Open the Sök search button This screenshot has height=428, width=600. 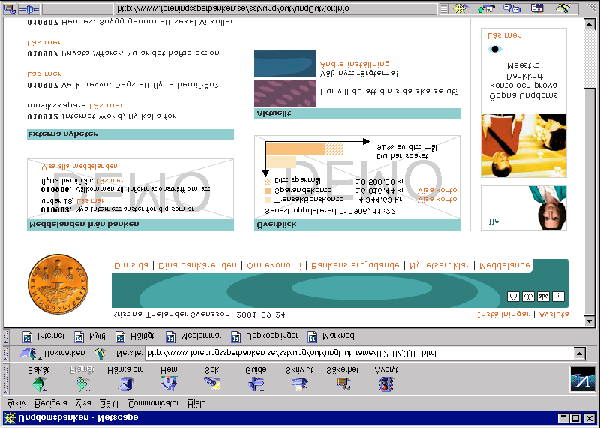click(211, 378)
